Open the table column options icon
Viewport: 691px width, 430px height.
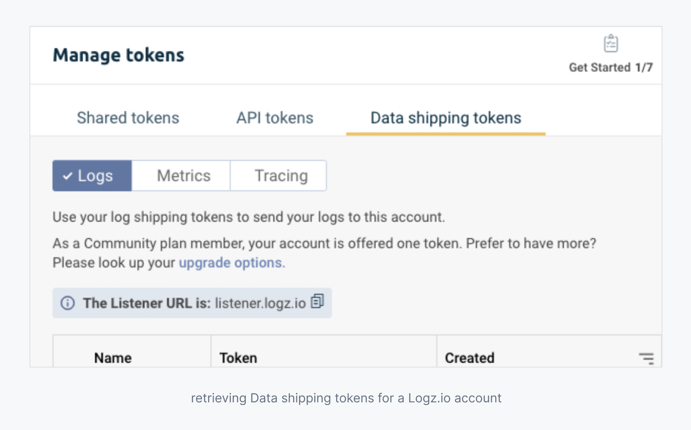tap(646, 358)
